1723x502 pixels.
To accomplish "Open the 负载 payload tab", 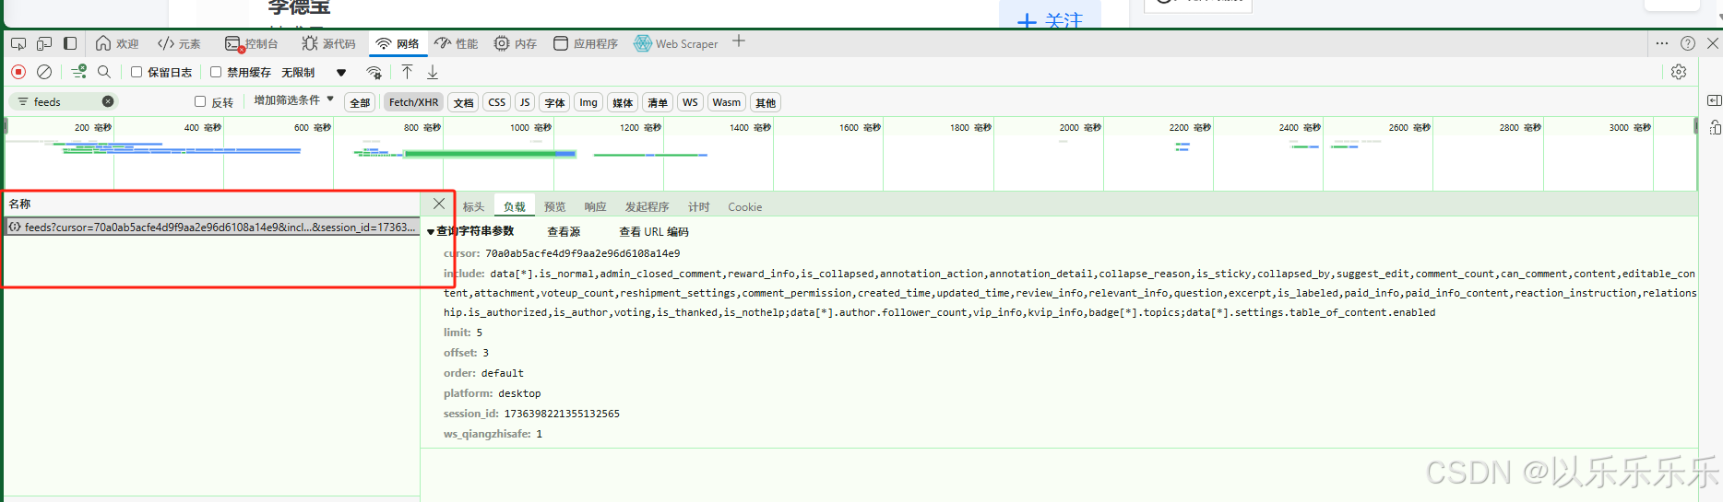I will tap(515, 206).
